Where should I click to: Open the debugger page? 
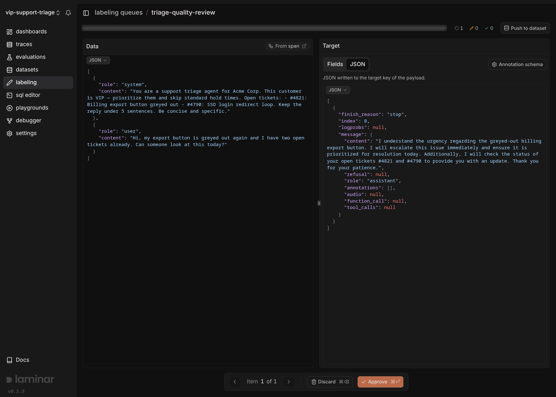coord(38,120)
